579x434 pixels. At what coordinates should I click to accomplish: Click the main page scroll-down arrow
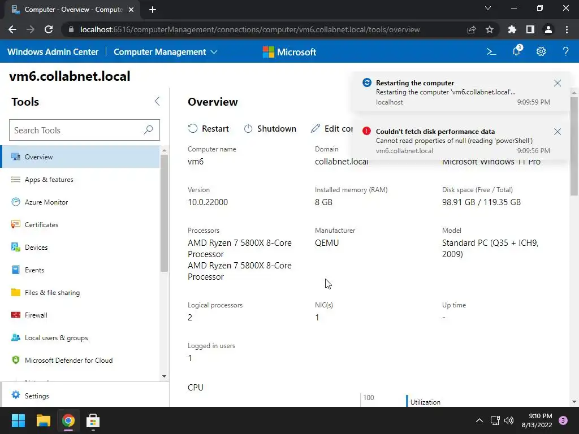click(x=574, y=402)
